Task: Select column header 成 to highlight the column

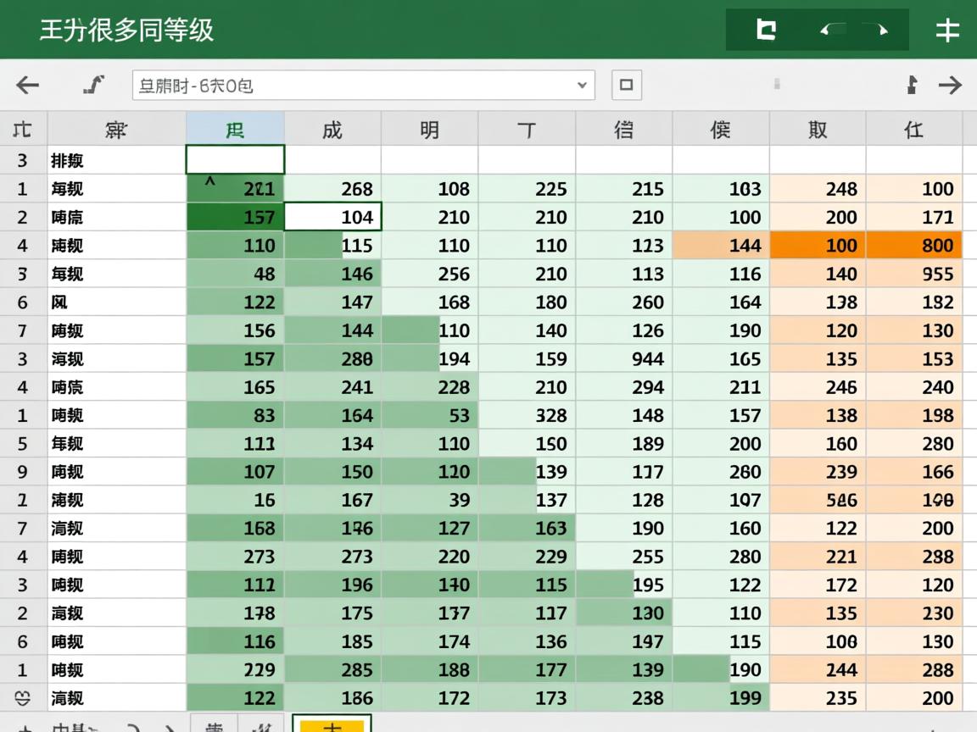Action: [332, 129]
